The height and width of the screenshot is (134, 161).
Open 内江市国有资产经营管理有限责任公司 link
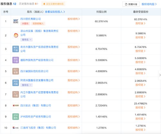tap(39, 94)
